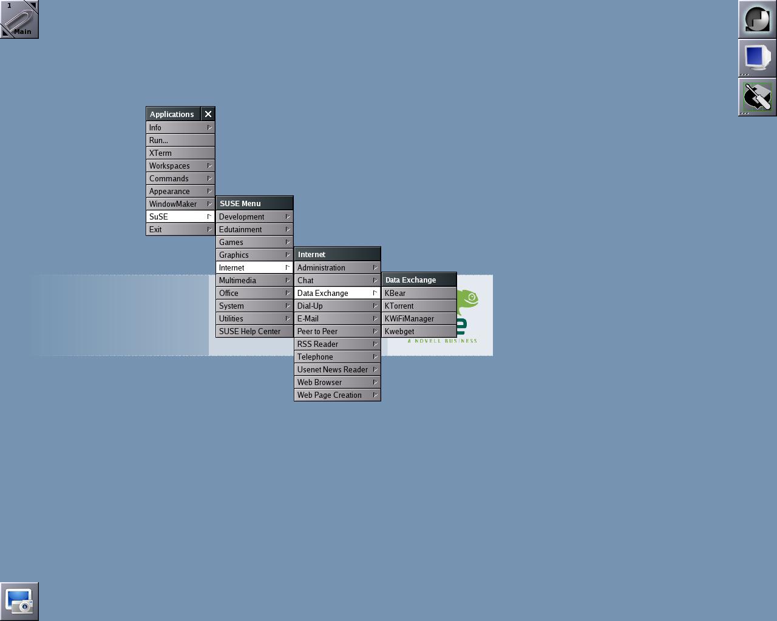Viewport: 777px width, 621px height.
Task: Expand the Commands submenu
Action: [x=180, y=178]
